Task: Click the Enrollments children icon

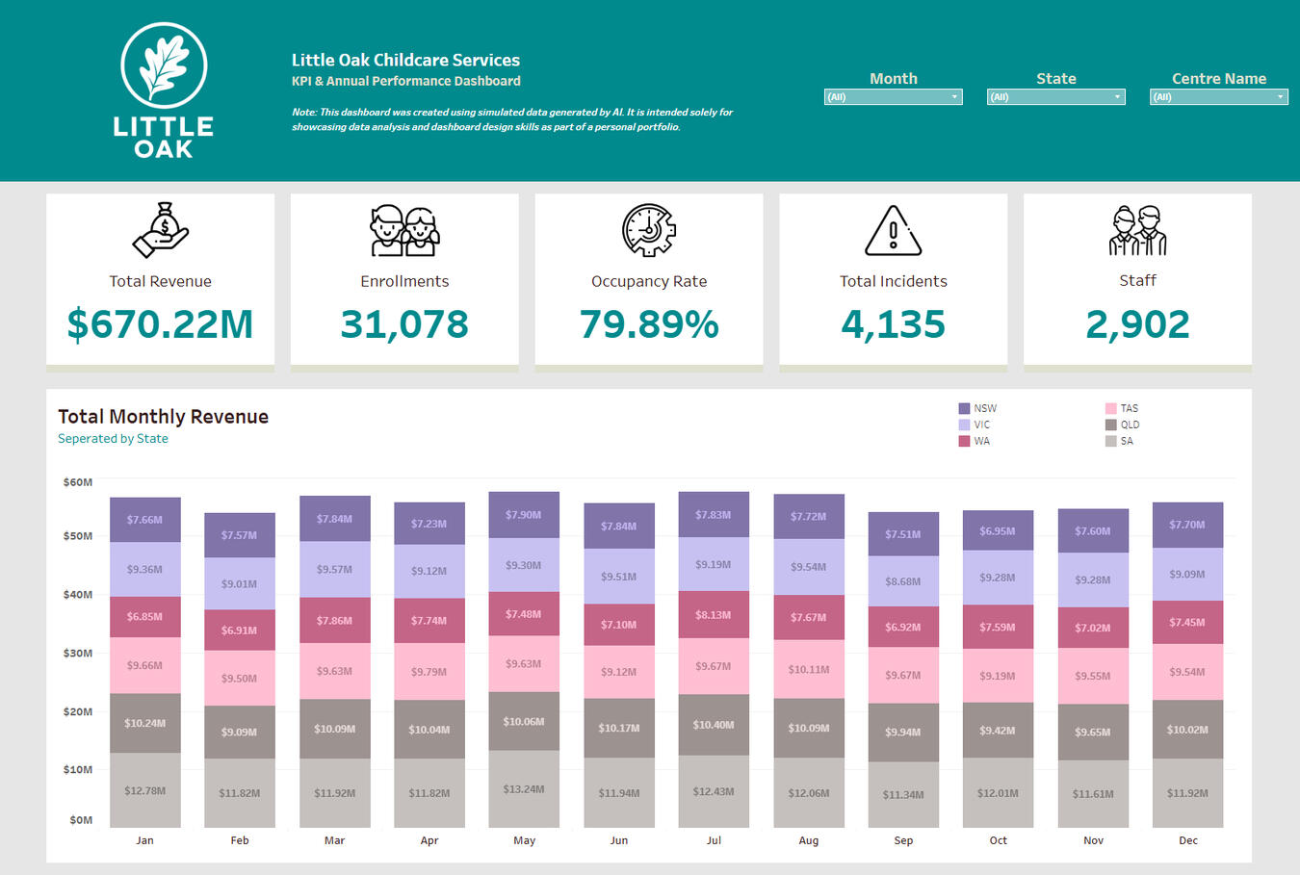Action: pos(404,230)
